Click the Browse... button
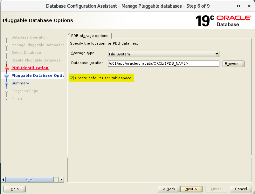The image size is (255, 194). click(233, 64)
